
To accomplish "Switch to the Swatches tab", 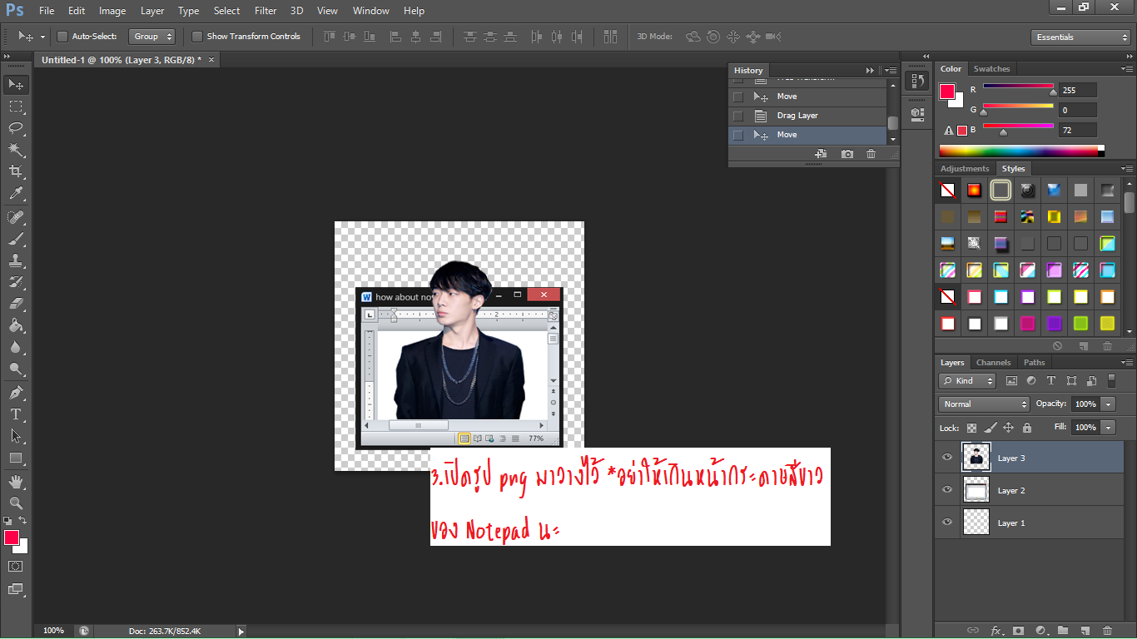I will [x=991, y=69].
